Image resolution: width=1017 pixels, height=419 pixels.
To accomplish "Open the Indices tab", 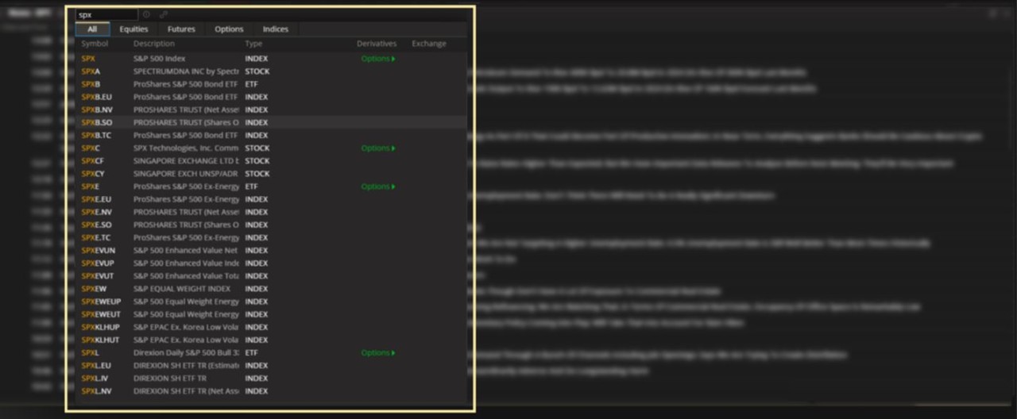I will tap(276, 29).
